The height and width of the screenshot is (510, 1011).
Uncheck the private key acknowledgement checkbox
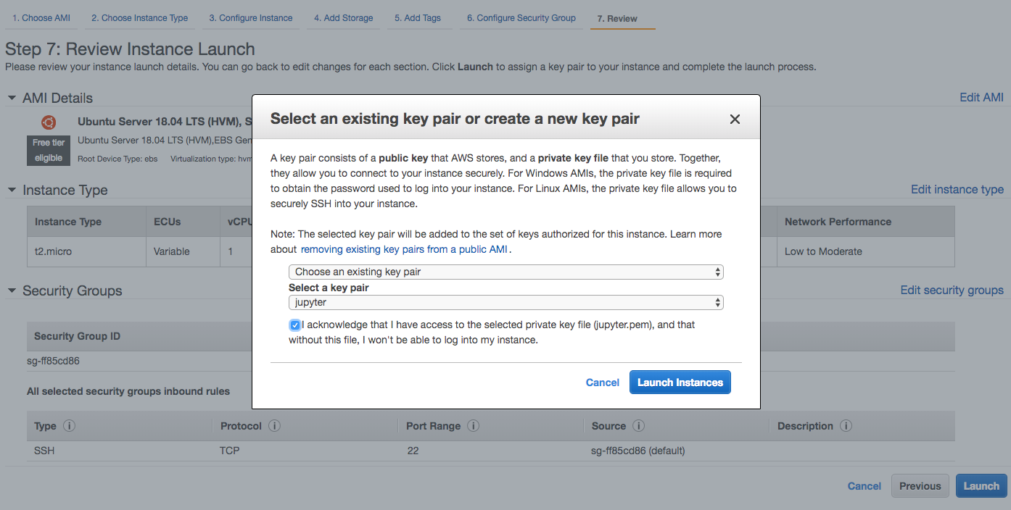tap(294, 325)
